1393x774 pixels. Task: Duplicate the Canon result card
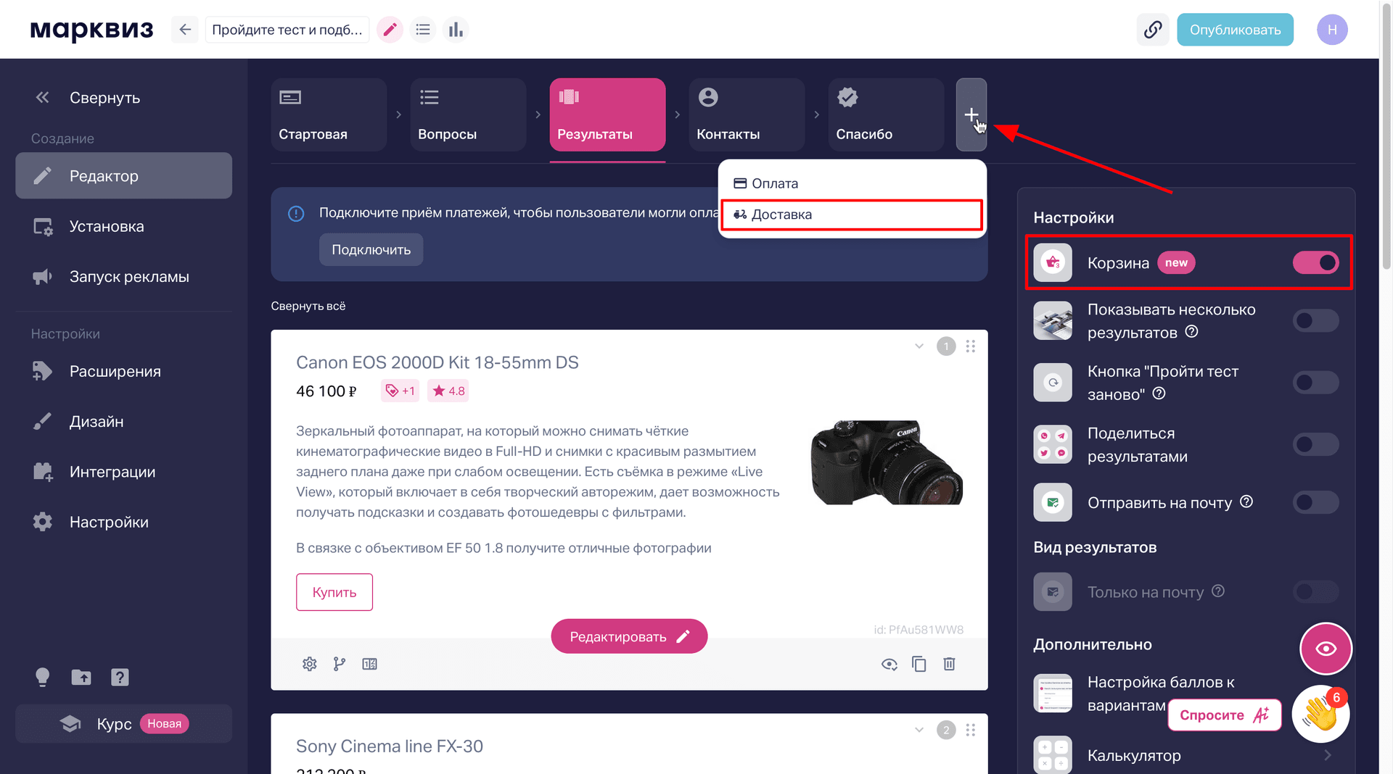click(x=919, y=664)
